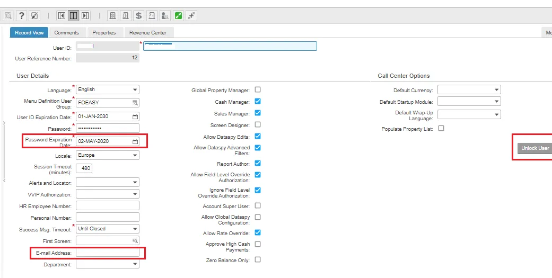Click the Password field
552x278 pixels.
(x=107, y=128)
